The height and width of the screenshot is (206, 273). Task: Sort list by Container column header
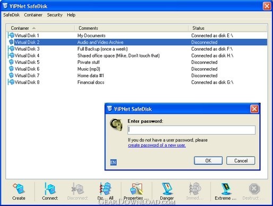click(x=40, y=28)
